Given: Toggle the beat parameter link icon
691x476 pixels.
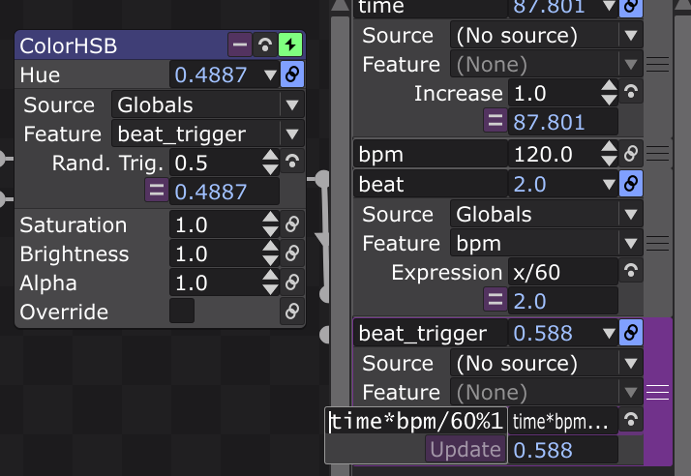Looking at the screenshot, I should 631,184.
